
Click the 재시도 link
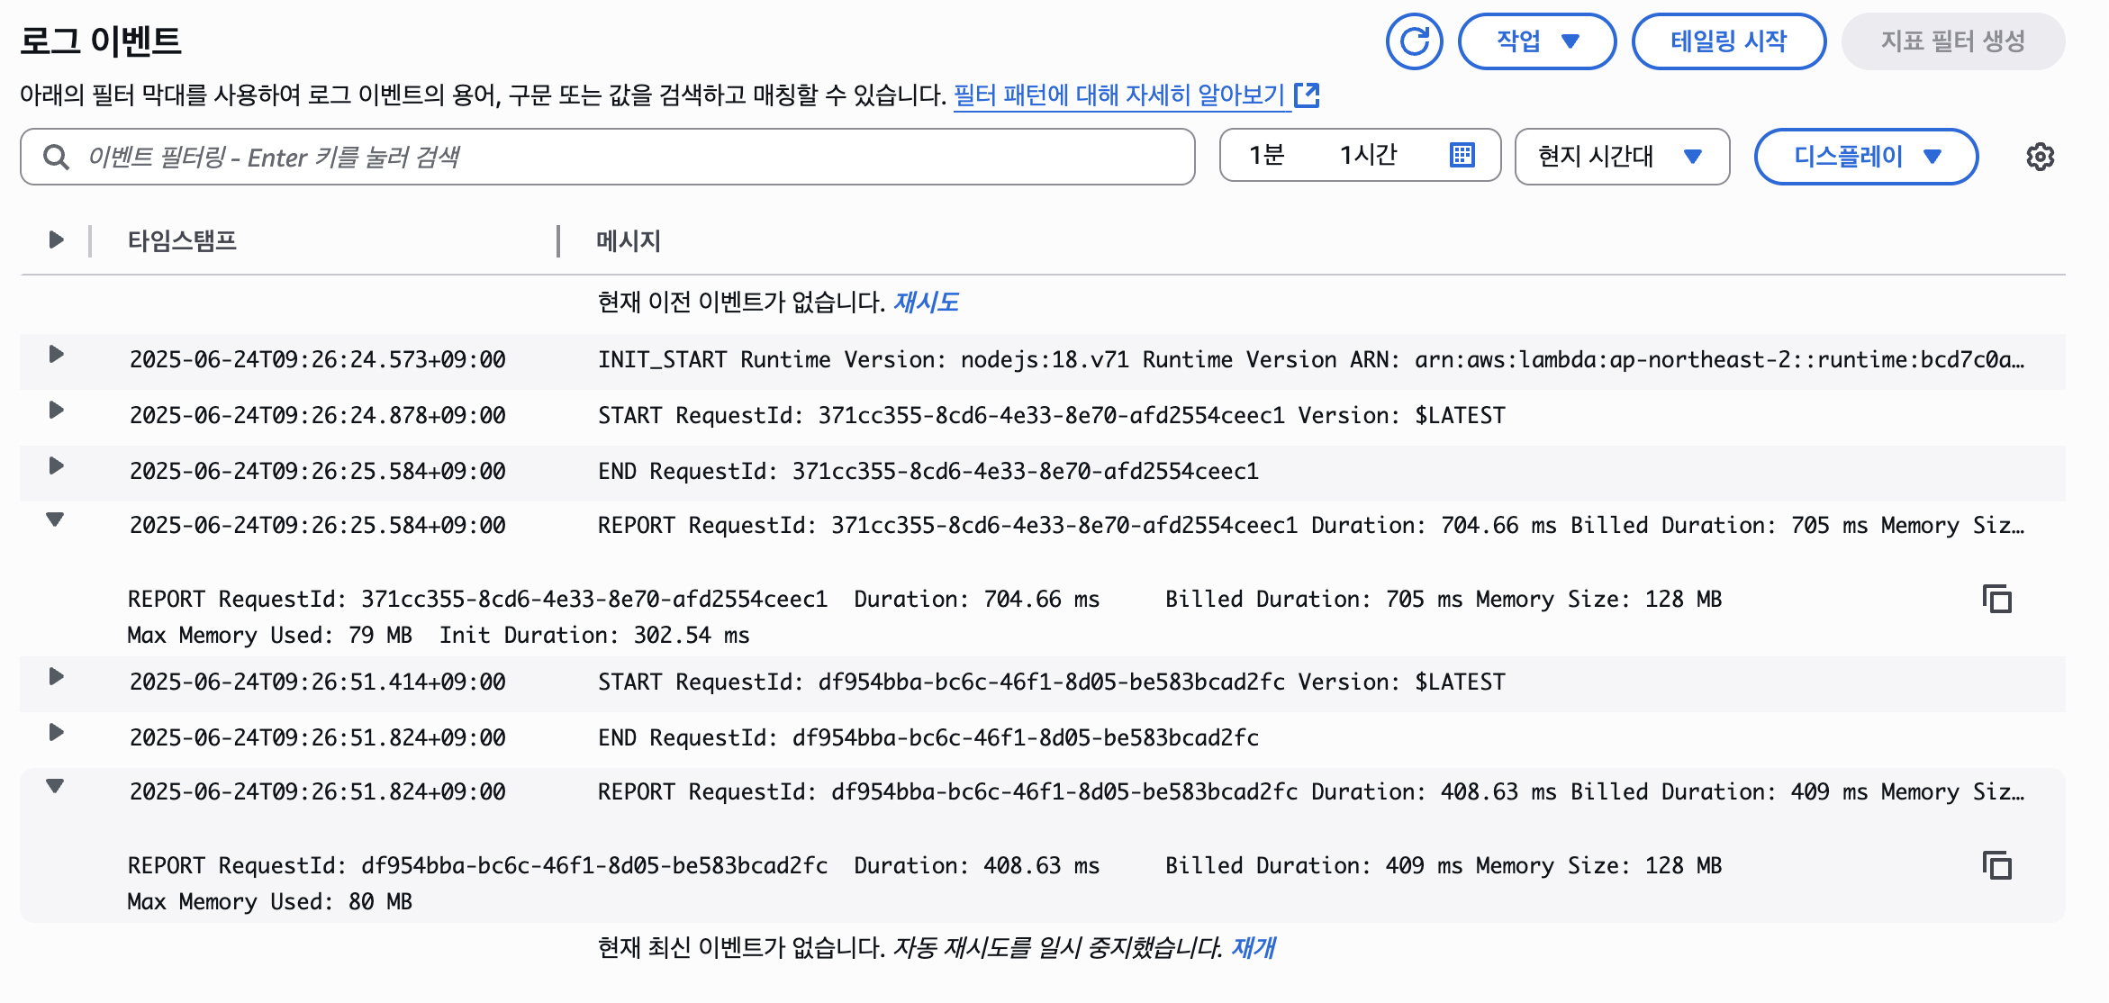coord(925,303)
